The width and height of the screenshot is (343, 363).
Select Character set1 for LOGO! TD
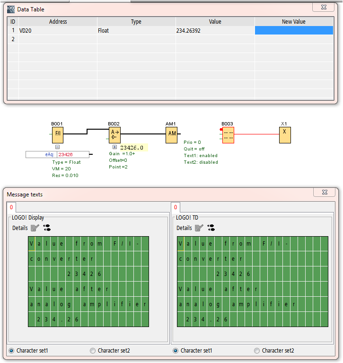point(176,351)
